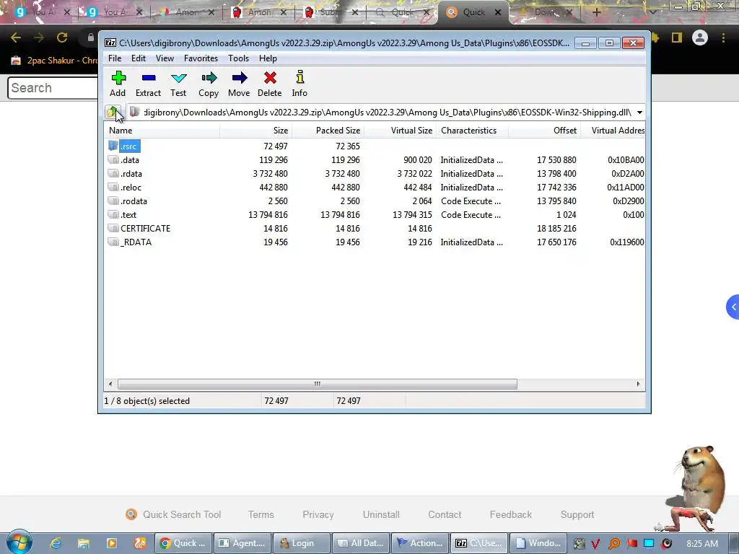This screenshot has width=739, height=554.
Task: Open the Help menu
Action: coord(268,58)
